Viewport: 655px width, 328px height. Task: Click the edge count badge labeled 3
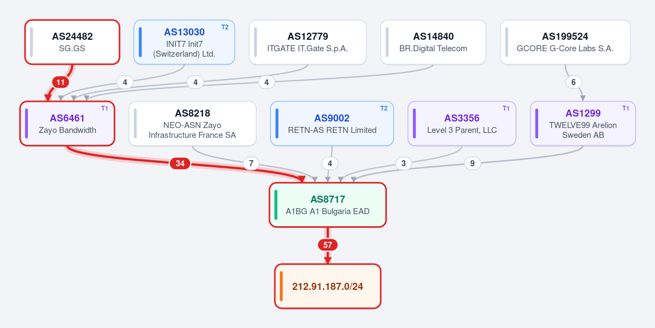point(403,163)
